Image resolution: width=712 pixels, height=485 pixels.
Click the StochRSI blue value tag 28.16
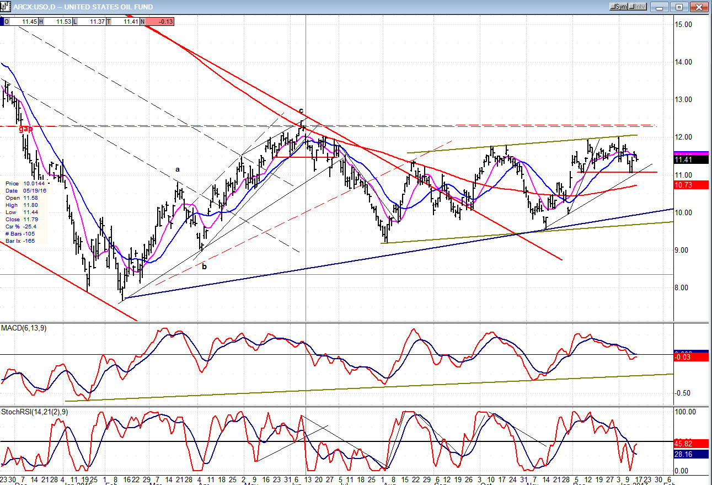pyautogui.click(x=687, y=454)
